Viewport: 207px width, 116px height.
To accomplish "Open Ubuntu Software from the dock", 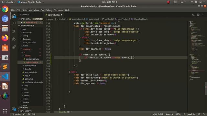I will click(x=5, y=48).
